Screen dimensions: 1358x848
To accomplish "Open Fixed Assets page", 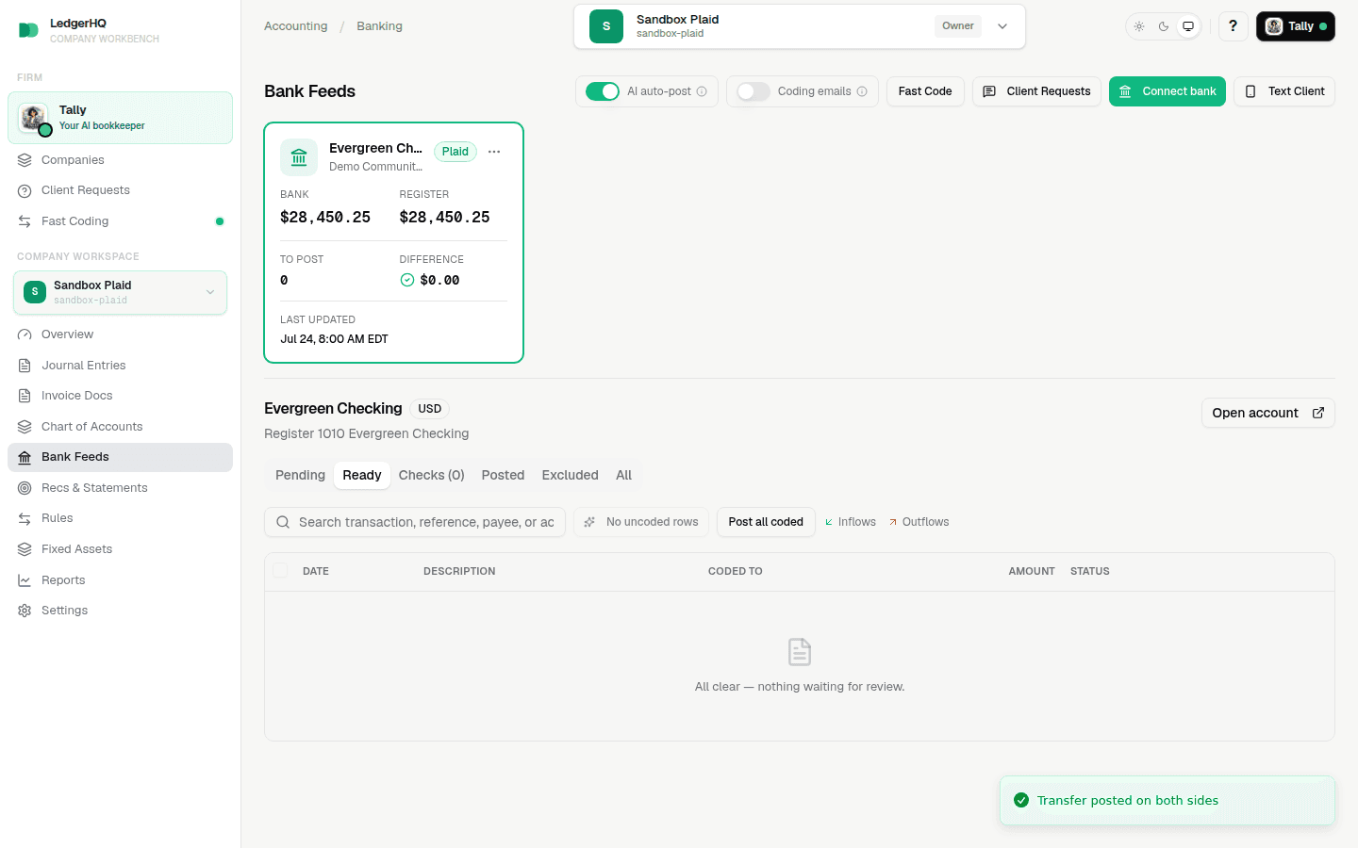I will pos(120,549).
